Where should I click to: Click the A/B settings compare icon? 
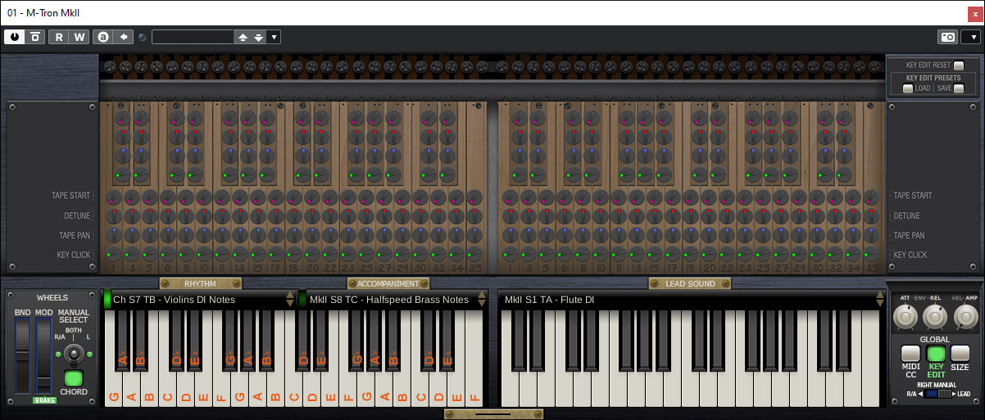pos(102,37)
